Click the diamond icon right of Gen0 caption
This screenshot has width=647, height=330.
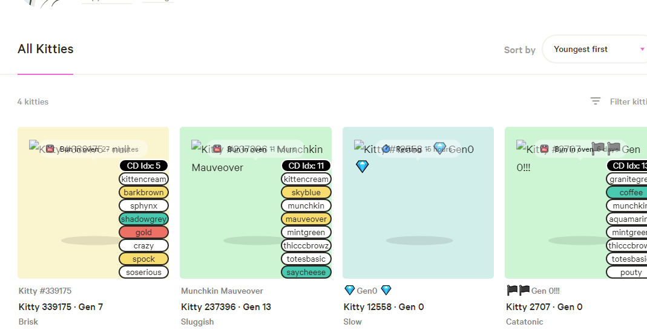point(386,291)
